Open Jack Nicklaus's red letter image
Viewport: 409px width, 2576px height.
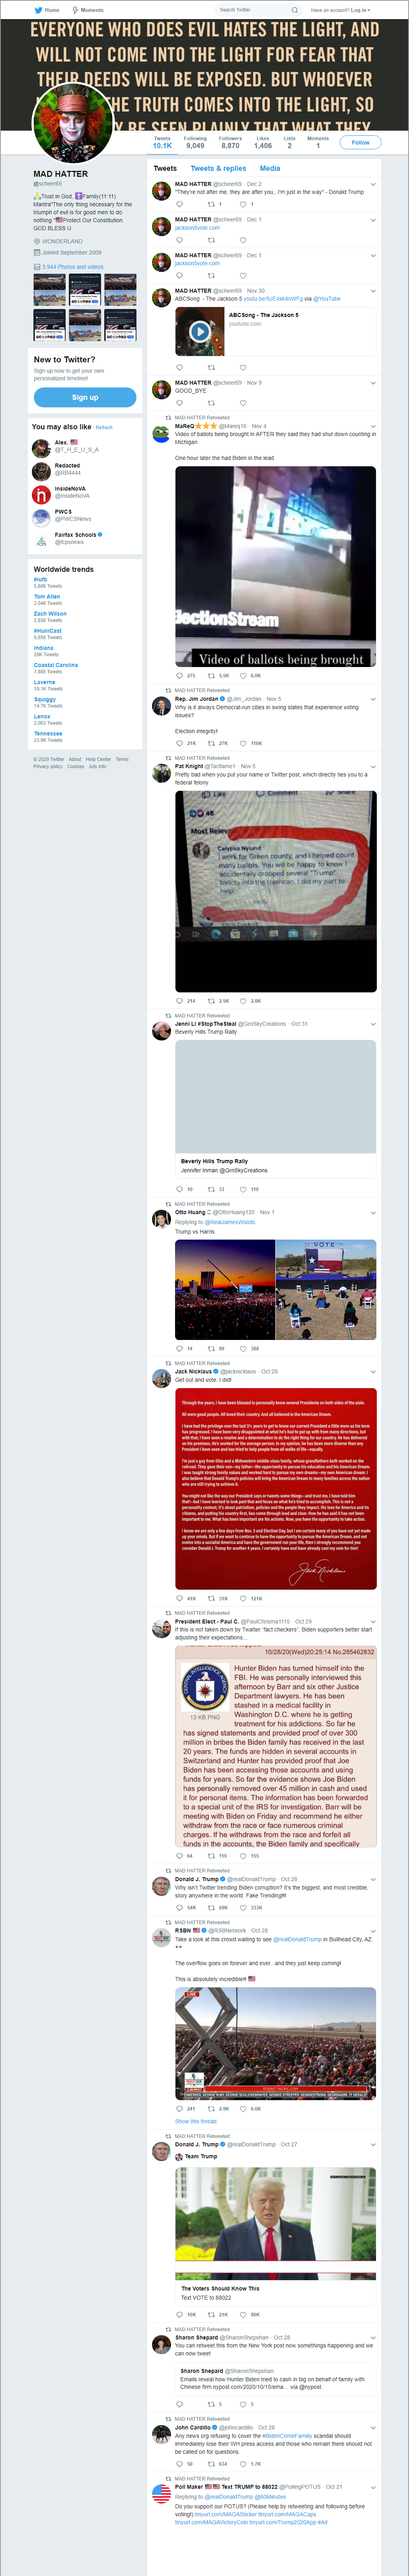[276, 1488]
